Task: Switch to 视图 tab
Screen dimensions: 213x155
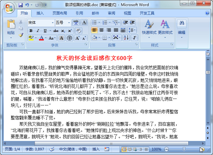Action: (127, 13)
